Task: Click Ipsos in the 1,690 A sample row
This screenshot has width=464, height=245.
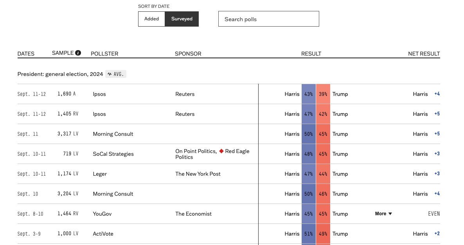Action: pos(99,94)
